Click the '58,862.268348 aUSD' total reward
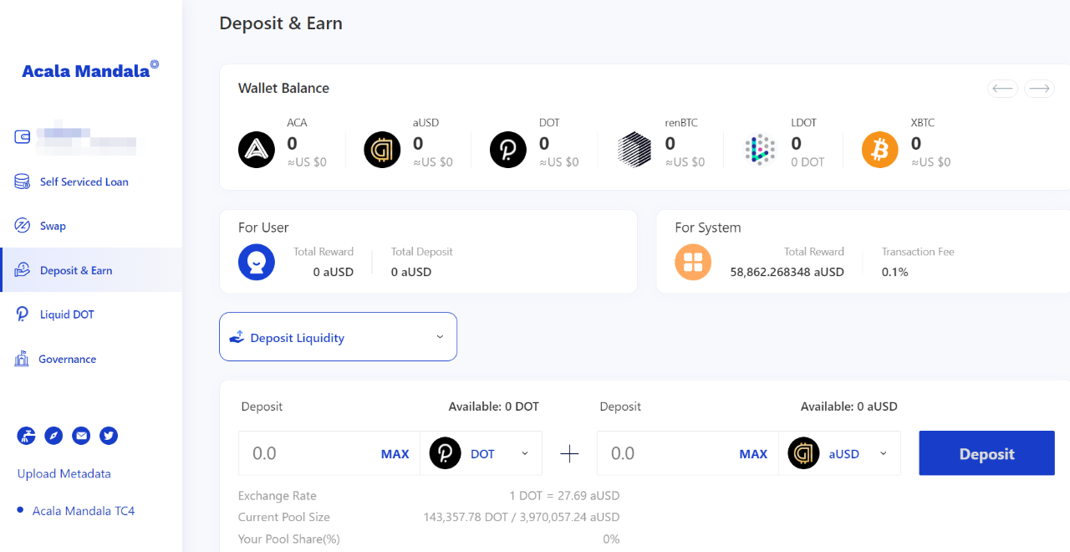 point(787,272)
